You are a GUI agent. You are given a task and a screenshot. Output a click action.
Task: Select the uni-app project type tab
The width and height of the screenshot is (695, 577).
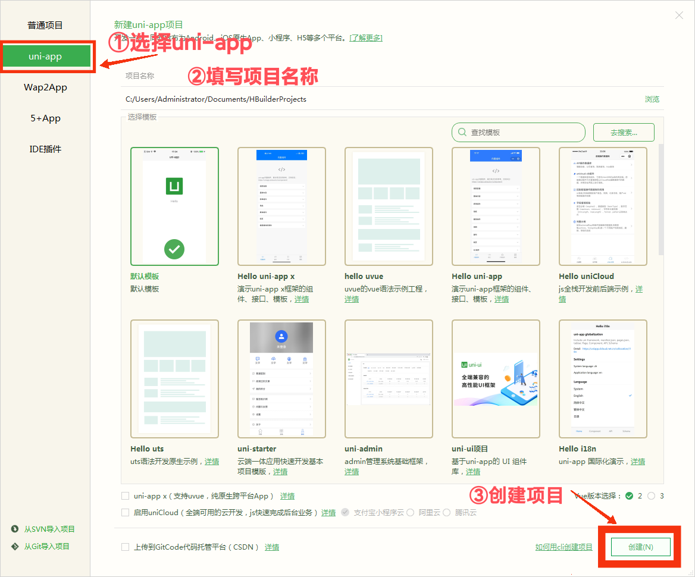tap(45, 57)
